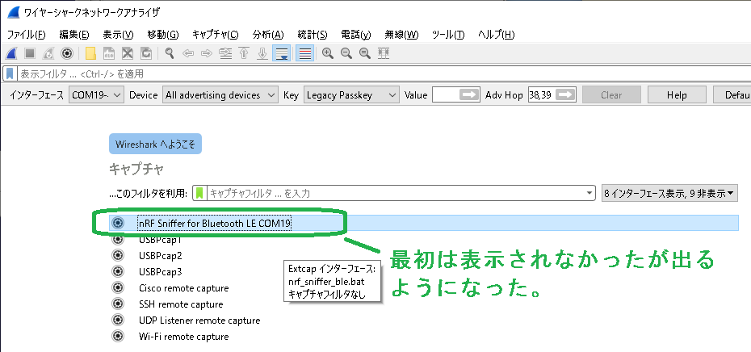
Task: Expand the COM19 interface dropdown
Action: (x=97, y=95)
